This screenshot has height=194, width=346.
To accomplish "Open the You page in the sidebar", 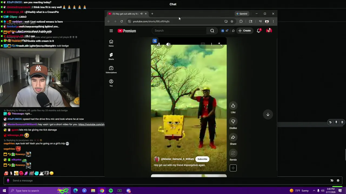I will tap(111, 83).
